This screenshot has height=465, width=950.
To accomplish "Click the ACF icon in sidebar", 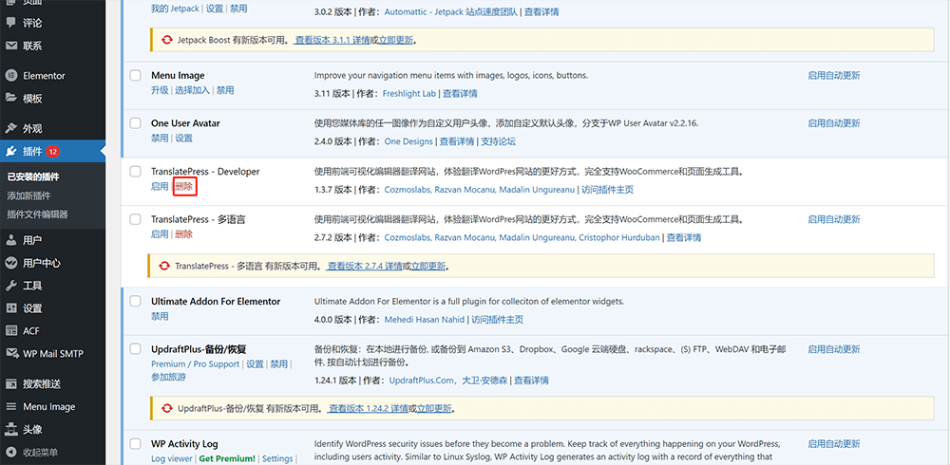I will tap(10, 330).
